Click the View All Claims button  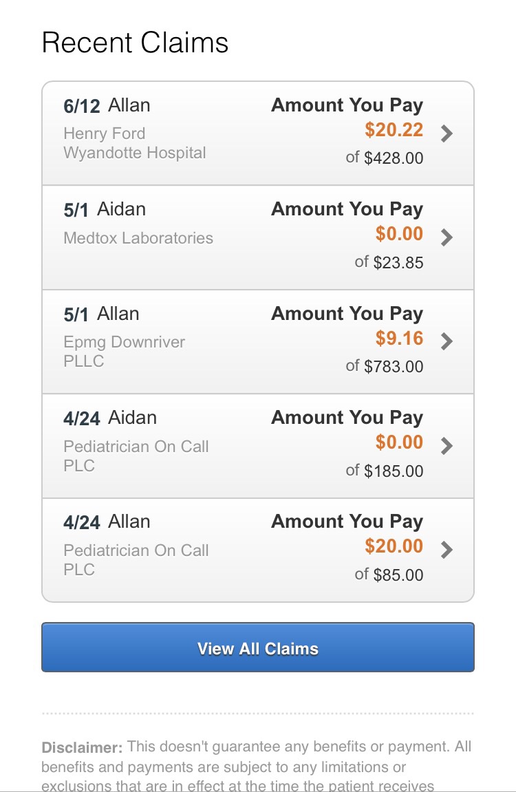click(x=258, y=647)
